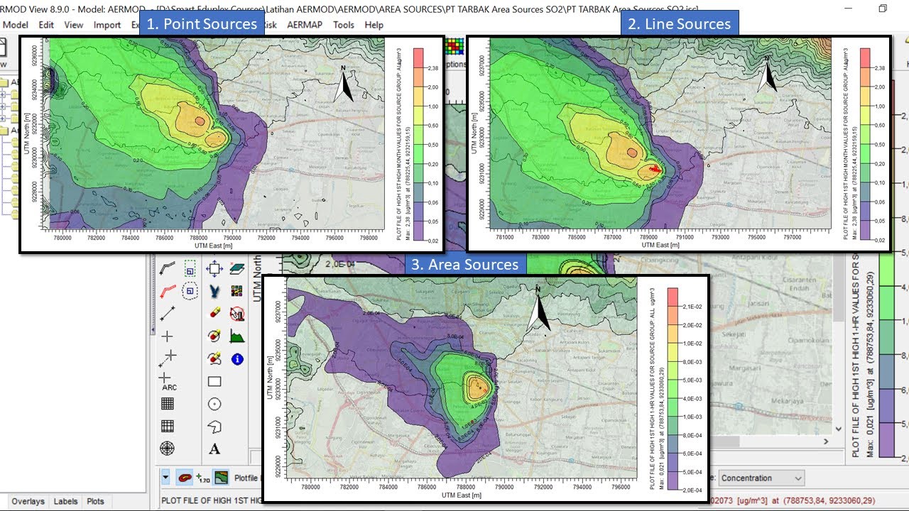Image resolution: width=909 pixels, height=511 pixels.
Task: Select the dashed freeform selection tool
Action: [x=190, y=290]
